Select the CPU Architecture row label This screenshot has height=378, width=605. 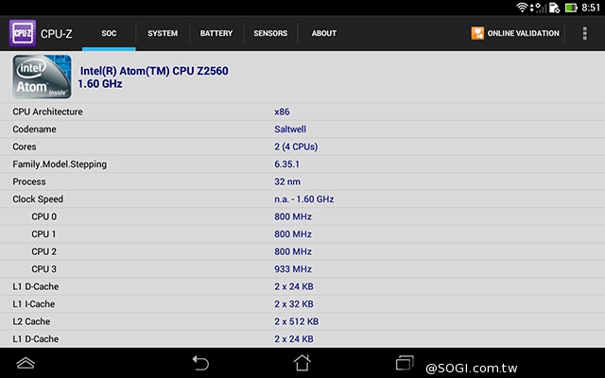pyautogui.click(x=47, y=112)
